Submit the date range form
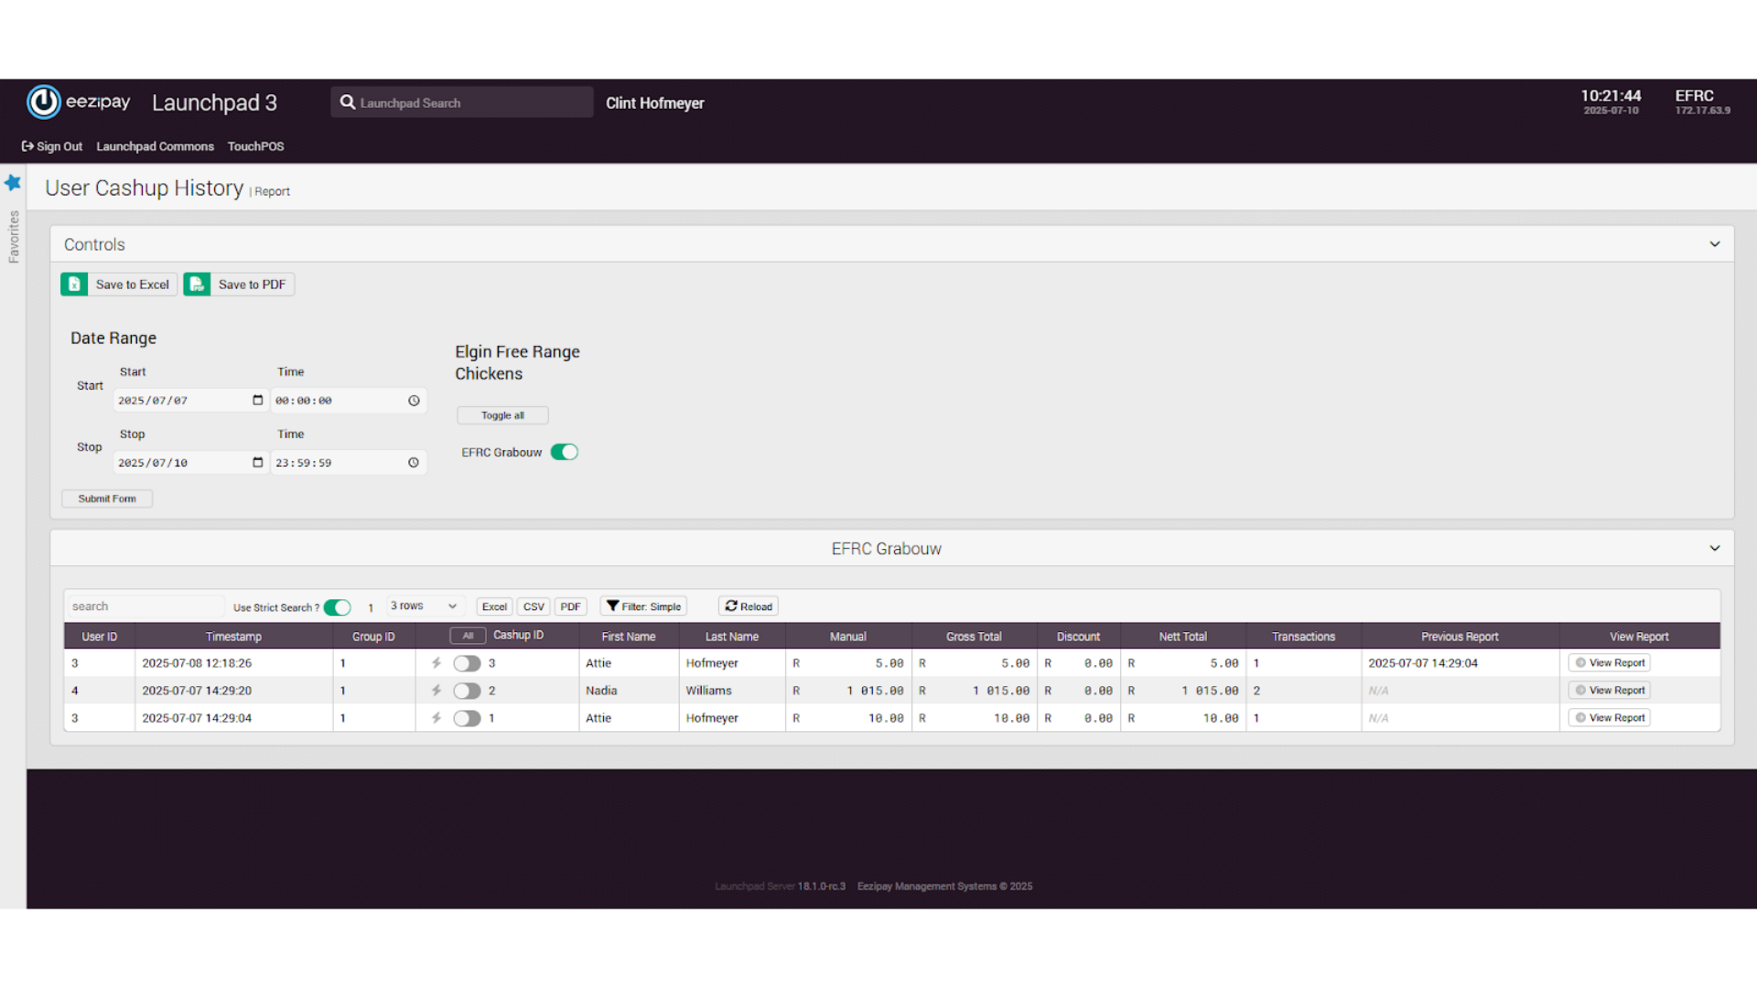The width and height of the screenshot is (1757, 988). [x=107, y=499]
